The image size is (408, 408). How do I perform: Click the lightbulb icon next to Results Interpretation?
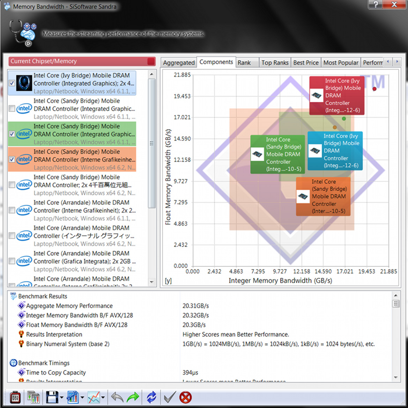tap(21, 334)
